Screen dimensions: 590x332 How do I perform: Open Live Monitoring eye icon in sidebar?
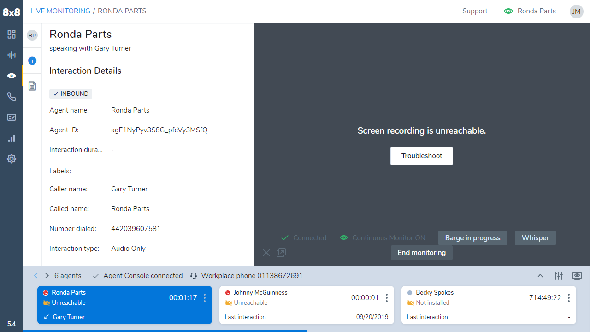pyautogui.click(x=12, y=76)
